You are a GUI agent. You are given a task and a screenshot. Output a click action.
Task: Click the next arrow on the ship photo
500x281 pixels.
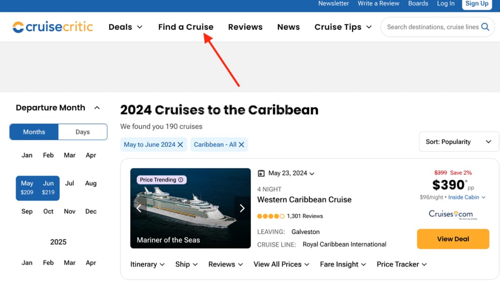click(x=242, y=208)
